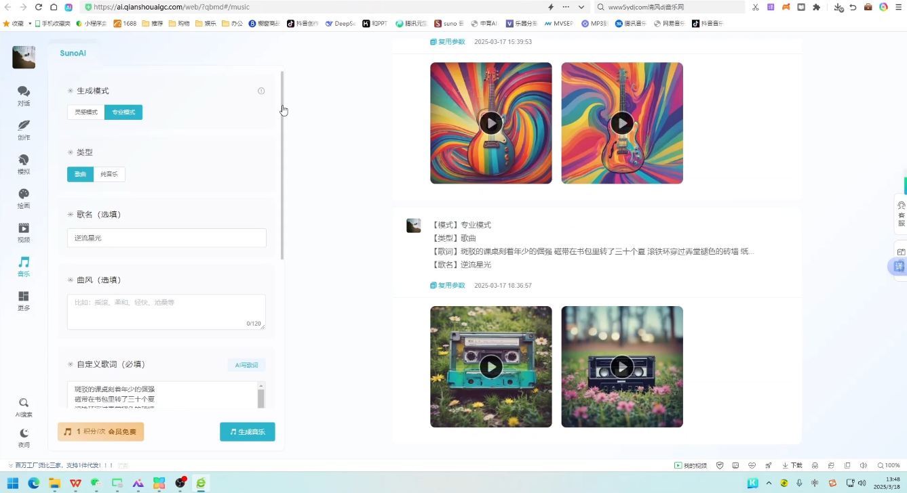Open the 更多 more panel
This screenshot has width=907, height=493.
pyautogui.click(x=23, y=301)
